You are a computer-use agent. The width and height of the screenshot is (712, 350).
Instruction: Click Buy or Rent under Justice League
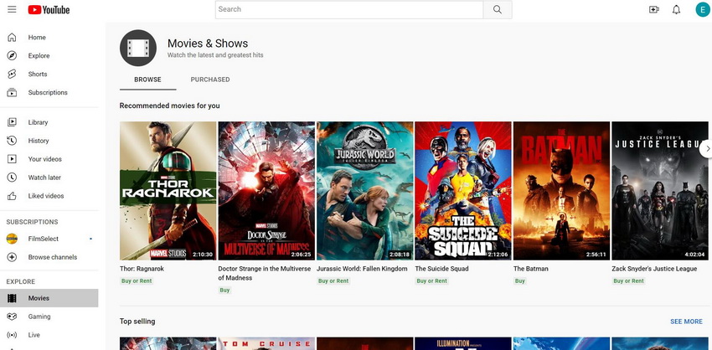pyautogui.click(x=628, y=281)
